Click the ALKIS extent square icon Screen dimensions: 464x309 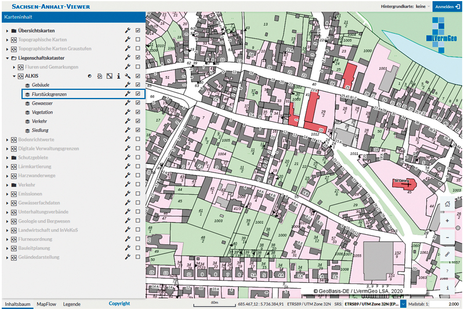coord(110,76)
